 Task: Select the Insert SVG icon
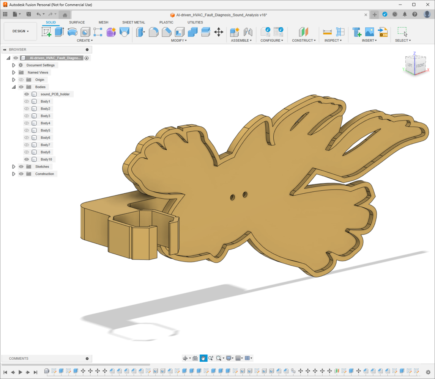[383, 32]
